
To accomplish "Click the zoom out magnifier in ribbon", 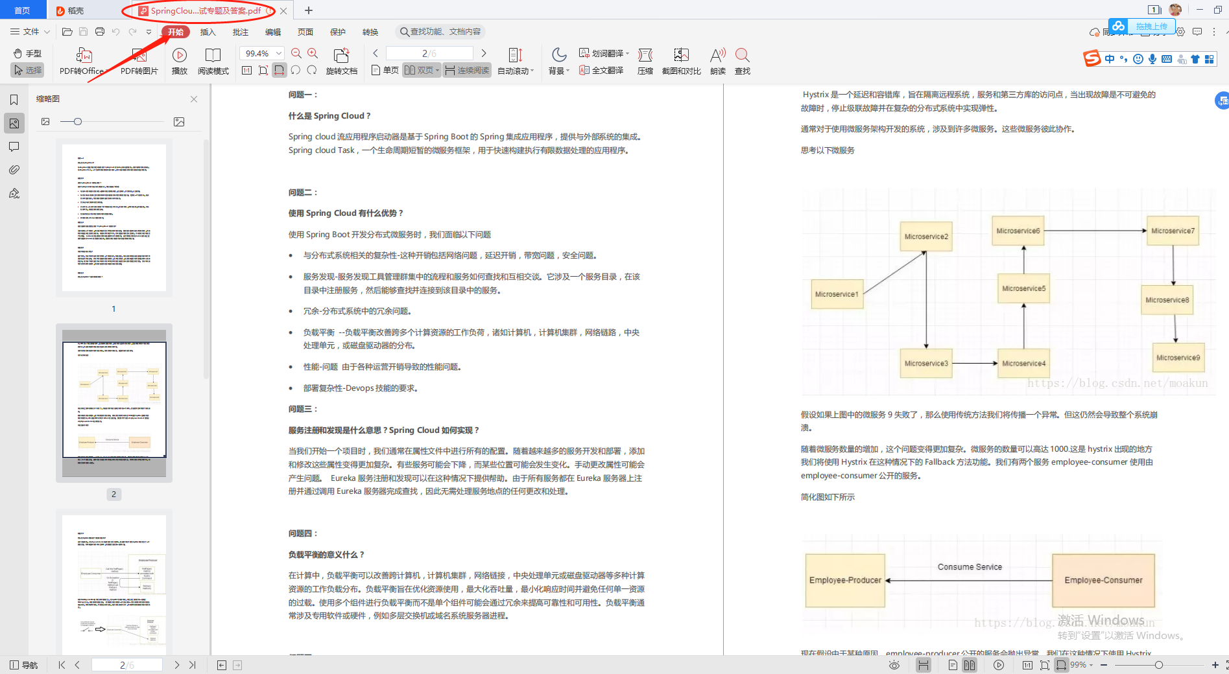I will [x=296, y=53].
